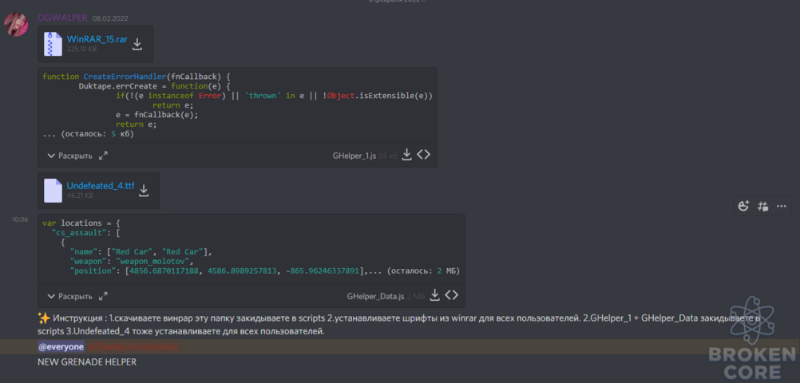800x383 pixels.
Task: Download the Undefeated_4.ttf font file
Action: [144, 190]
